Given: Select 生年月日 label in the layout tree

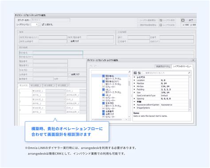Looking at the screenshot, I should 109,103.
